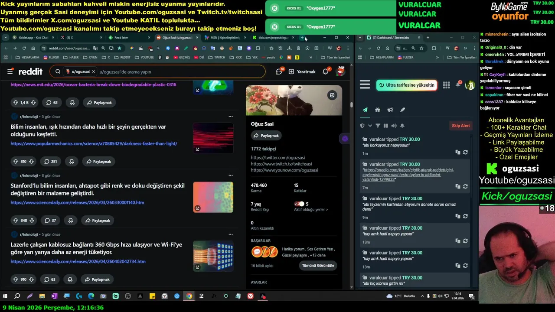Click r/teknoloji on the Stanford post
The image size is (555, 312).
(29, 175)
